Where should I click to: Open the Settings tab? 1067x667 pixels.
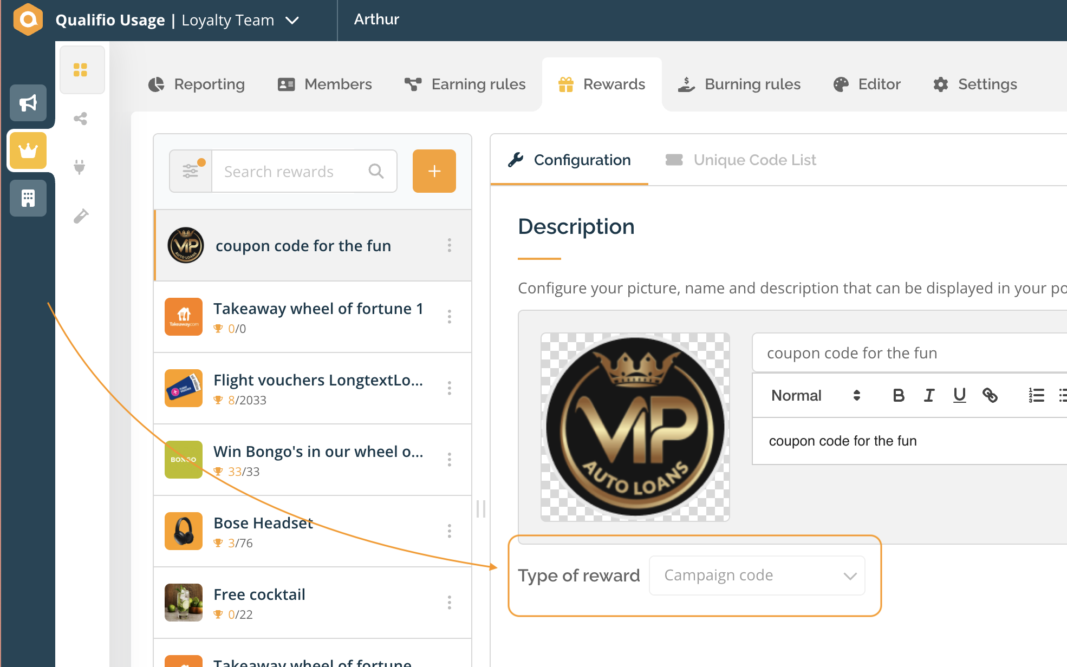(975, 84)
